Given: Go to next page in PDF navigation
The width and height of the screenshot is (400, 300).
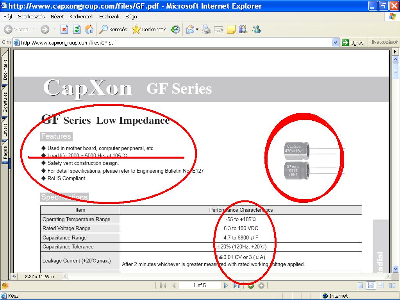Looking at the screenshot, I should click(x=226, y=286).
